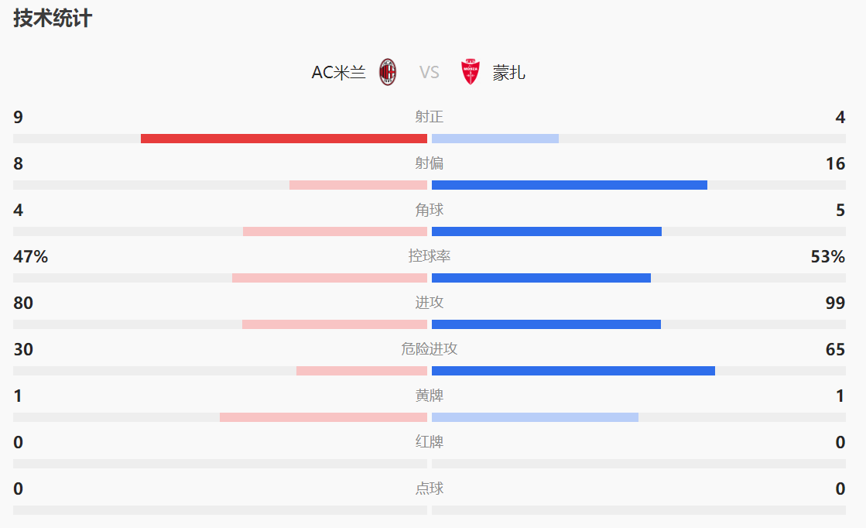Click the 技术统计 heading
This screenshot has width=866, height=528.
click(x=53, y=19)
